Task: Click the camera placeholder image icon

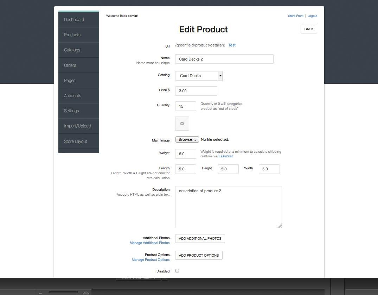Action: [x=182, y=123]
